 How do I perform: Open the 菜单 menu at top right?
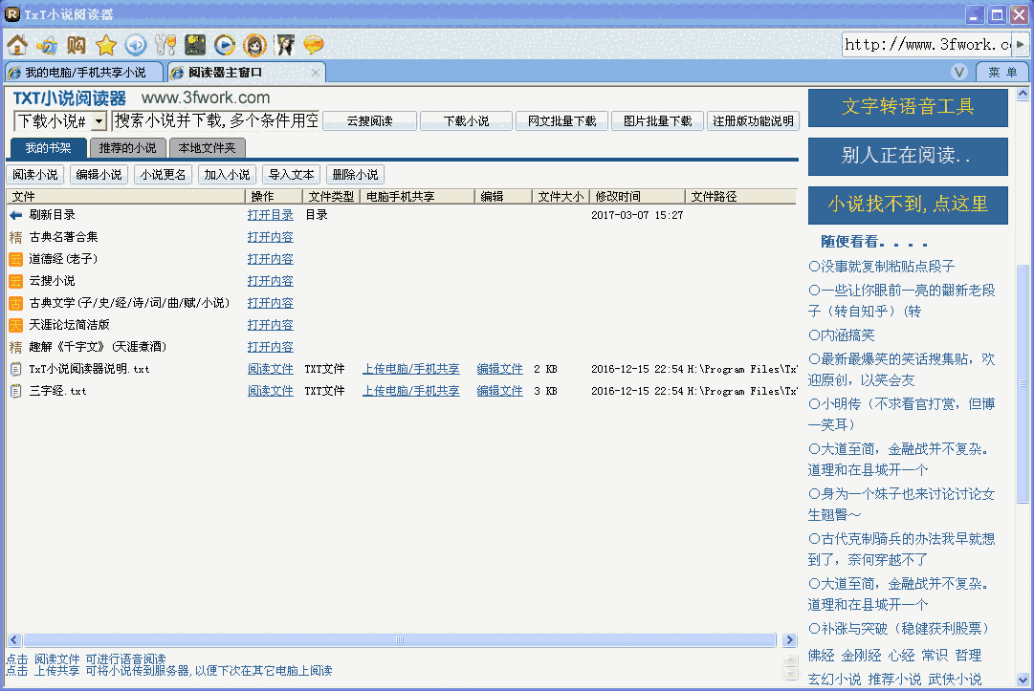pyautogui.click(x=1001, y=72)
